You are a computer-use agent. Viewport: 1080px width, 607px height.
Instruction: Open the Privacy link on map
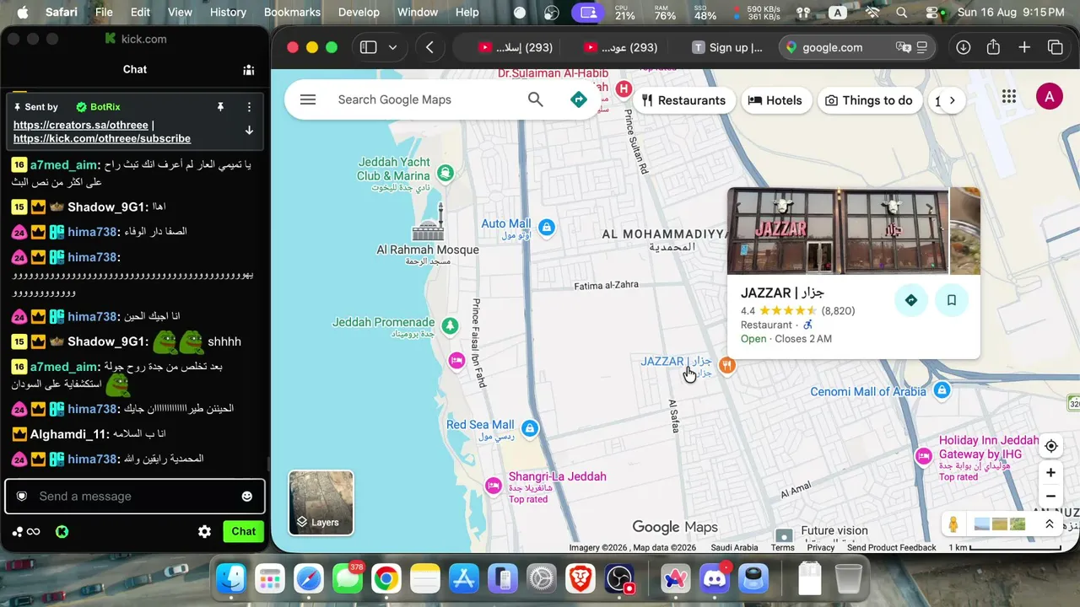(x=820, y=547)
